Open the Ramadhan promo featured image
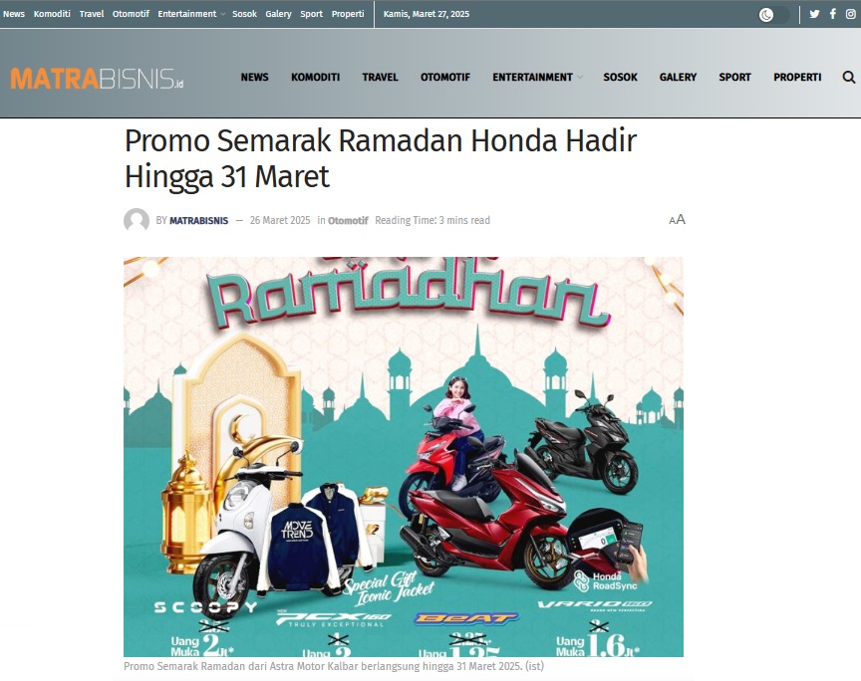Screen dimensions: 861x681 pos(403,457)
